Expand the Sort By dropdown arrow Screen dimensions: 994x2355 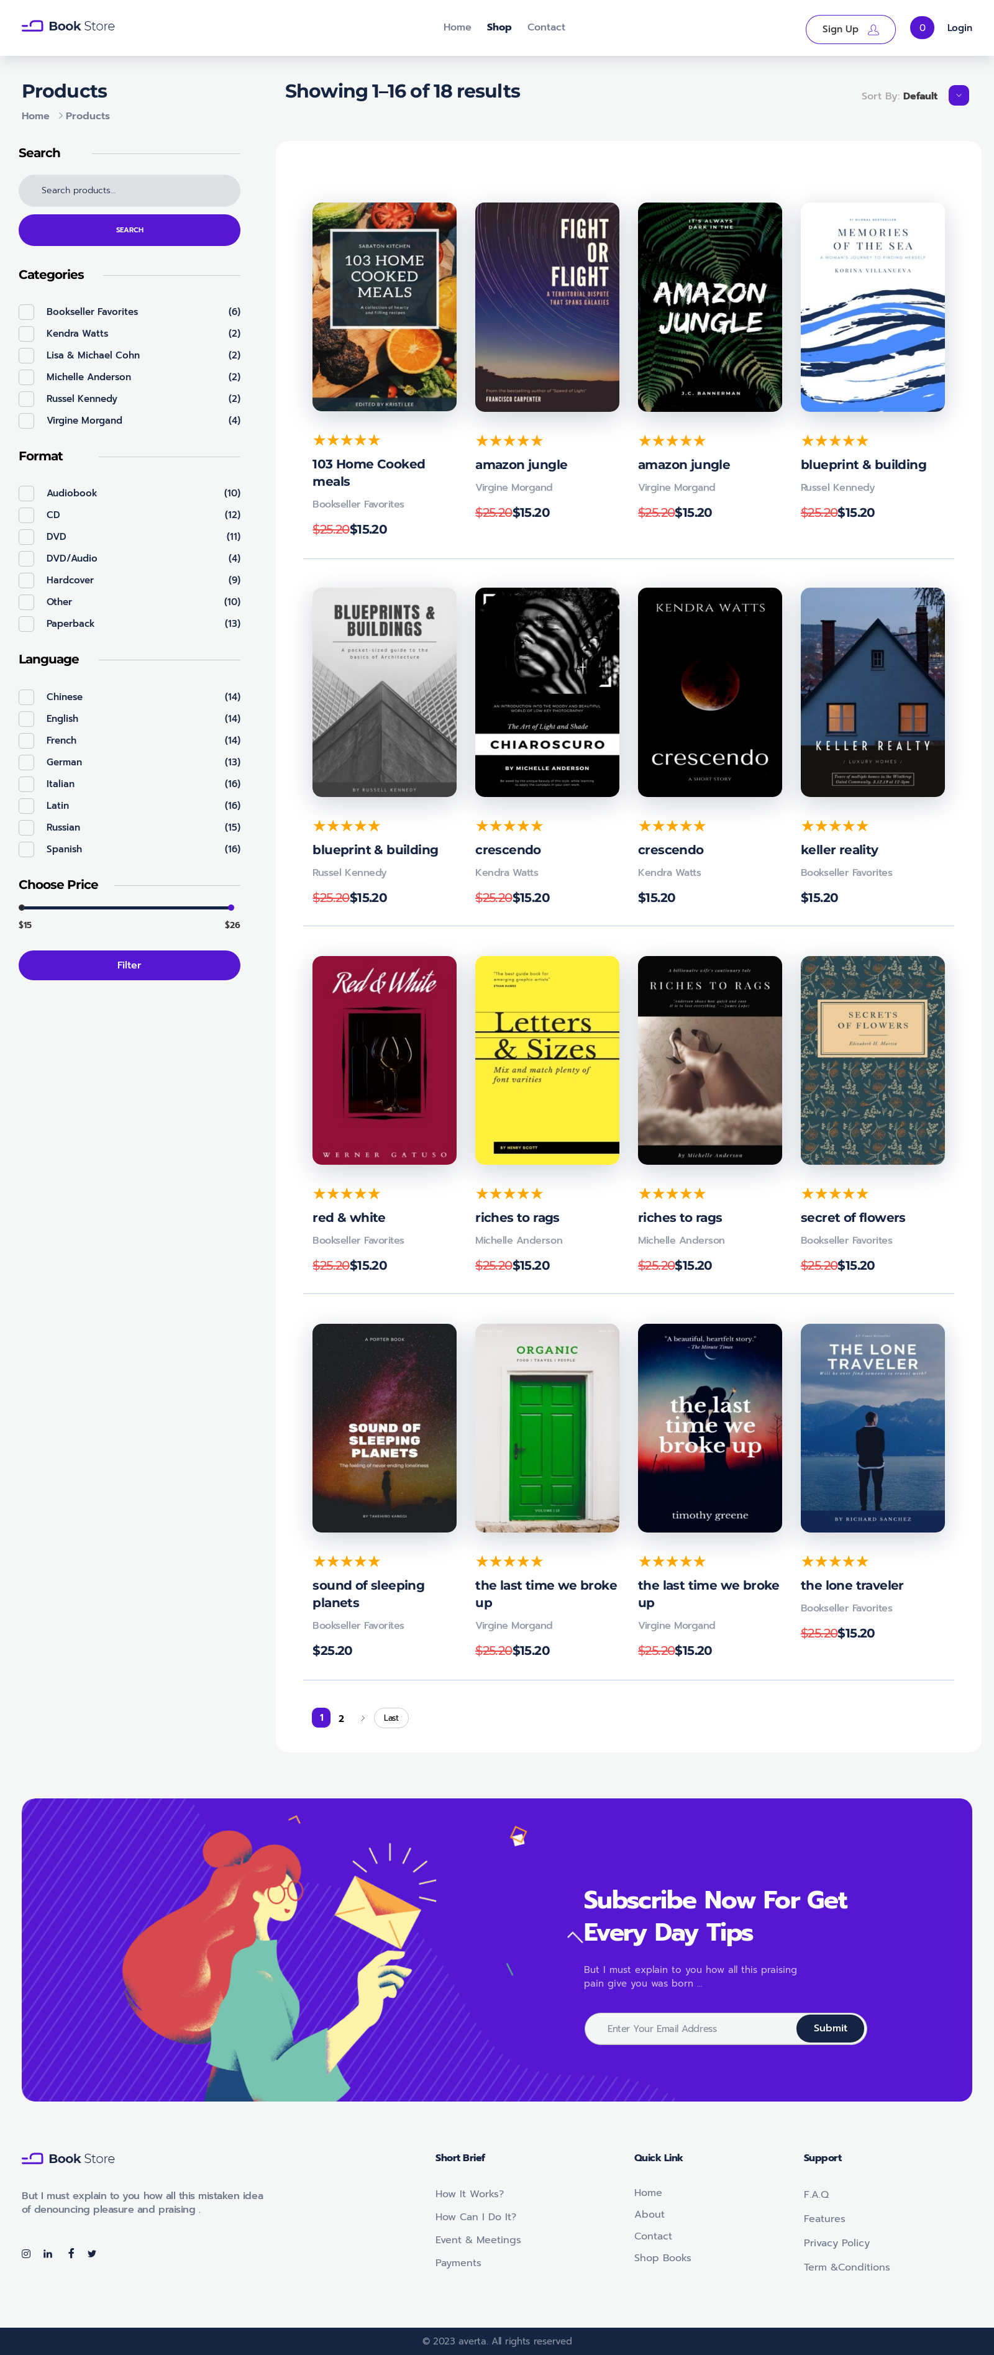[x=957, y=96]
